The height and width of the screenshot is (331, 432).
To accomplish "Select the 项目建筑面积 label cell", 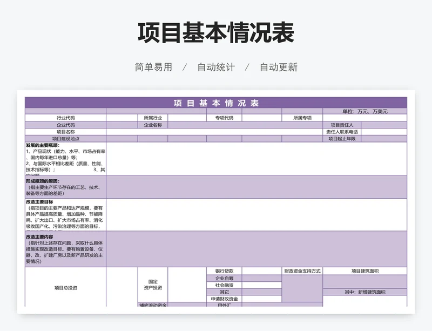I will (365, 271).
